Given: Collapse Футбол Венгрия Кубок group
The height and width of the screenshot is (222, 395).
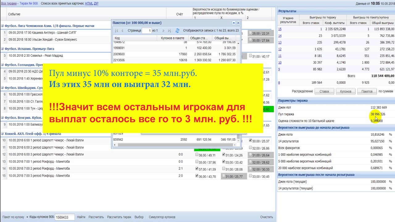Looking at the screenshot, I should click(2, 118).
